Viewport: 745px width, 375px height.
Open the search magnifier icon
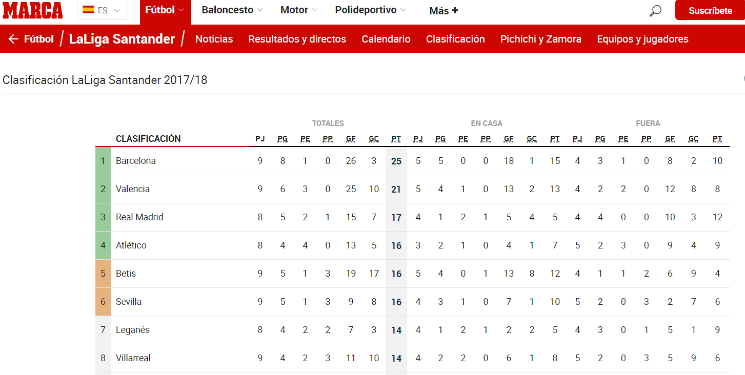click(655, 10)
